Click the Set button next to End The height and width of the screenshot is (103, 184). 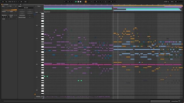[16, 6]
